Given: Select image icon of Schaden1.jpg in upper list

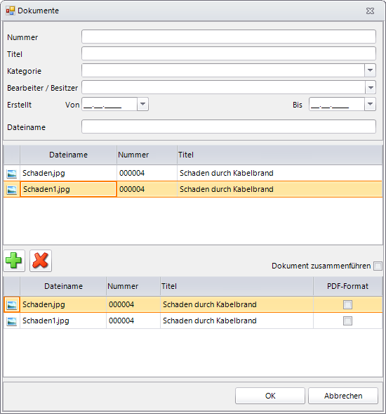Looking at the screenshot, I should tap(12, 190).
